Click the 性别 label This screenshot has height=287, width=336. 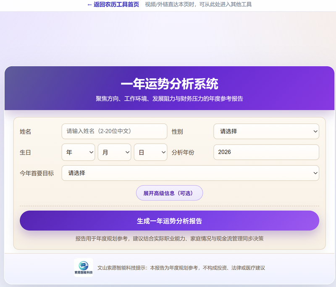177,132
